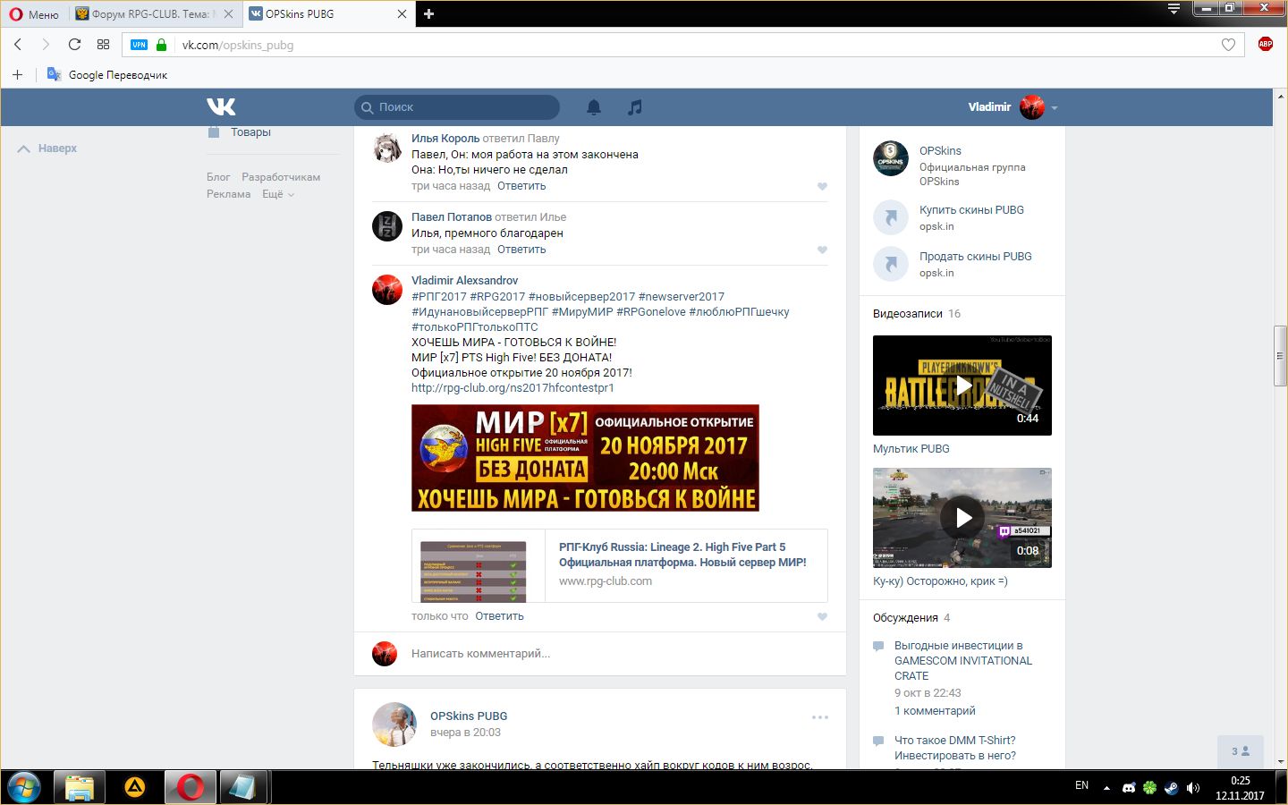Open the music note player icon
This screenshot has height=805, width=1288.
click(635, 107)
